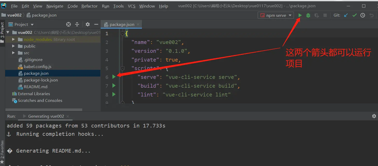Expand the node_modules folder
The image size is (378, 166).
pos(13,39)
